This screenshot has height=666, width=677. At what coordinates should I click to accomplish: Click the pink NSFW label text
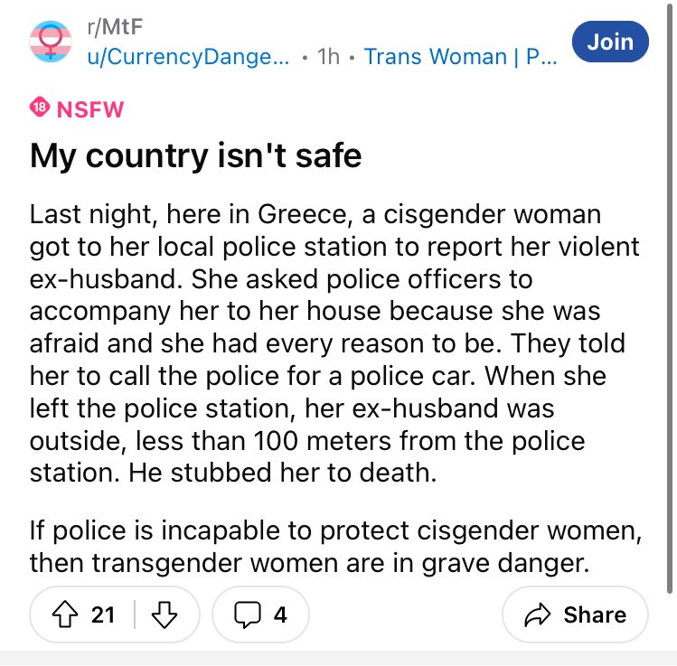[x=89, y=109]
